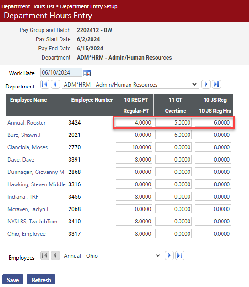
Task: Click previous employees page arrow icon
Action: [x=55, y=255]
